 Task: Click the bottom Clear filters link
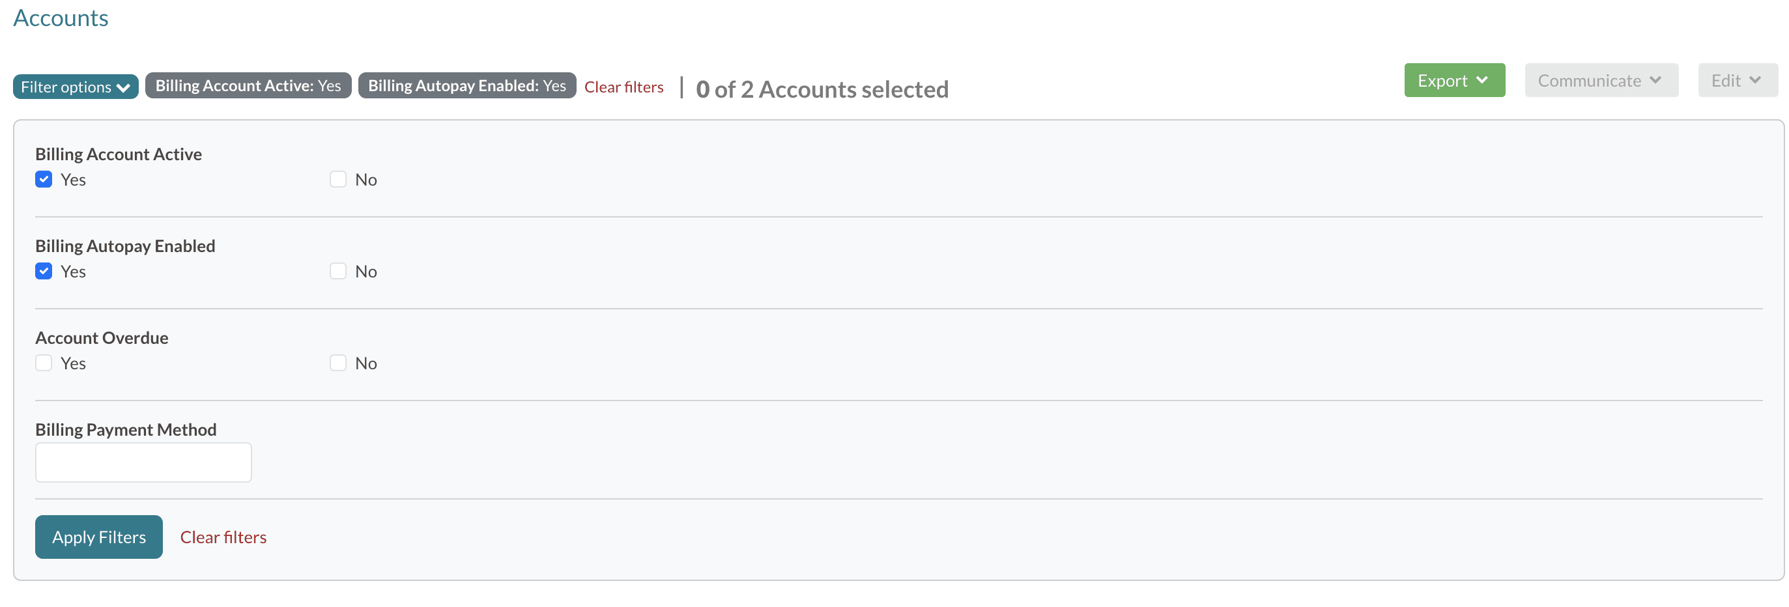click(223, 537)
